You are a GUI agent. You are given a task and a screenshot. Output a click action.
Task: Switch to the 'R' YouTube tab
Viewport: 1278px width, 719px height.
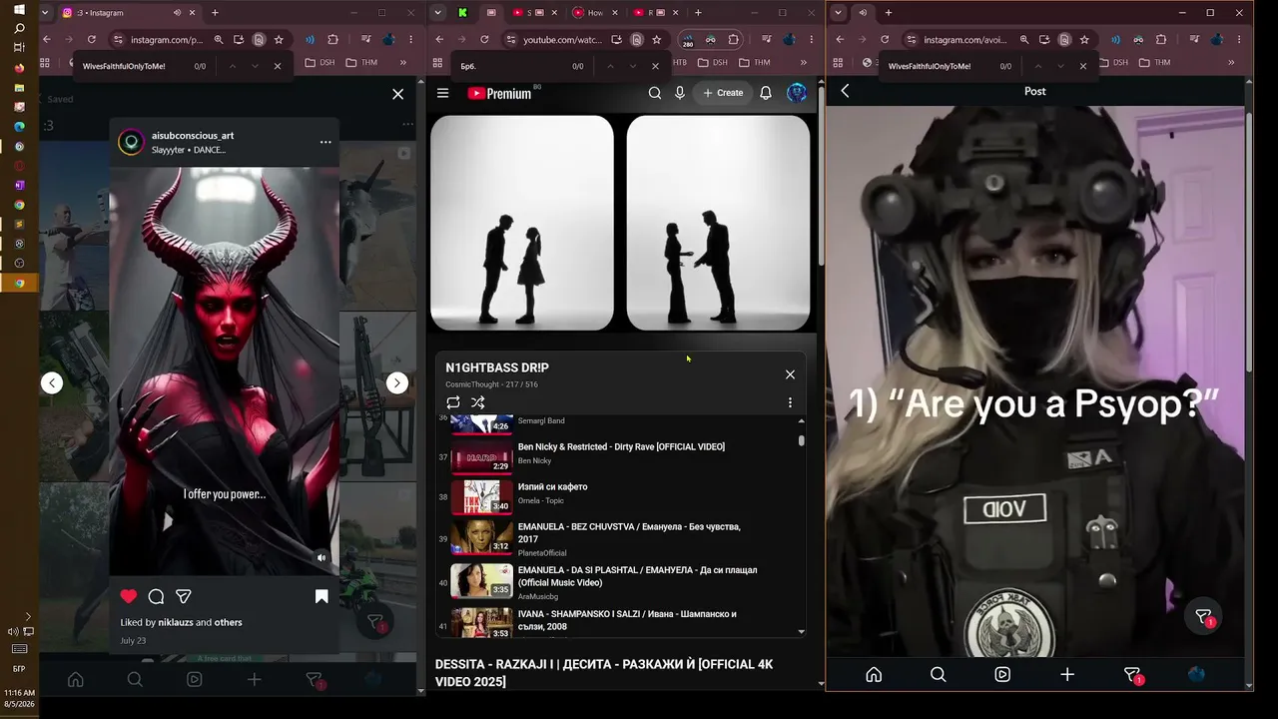[655, 13]
